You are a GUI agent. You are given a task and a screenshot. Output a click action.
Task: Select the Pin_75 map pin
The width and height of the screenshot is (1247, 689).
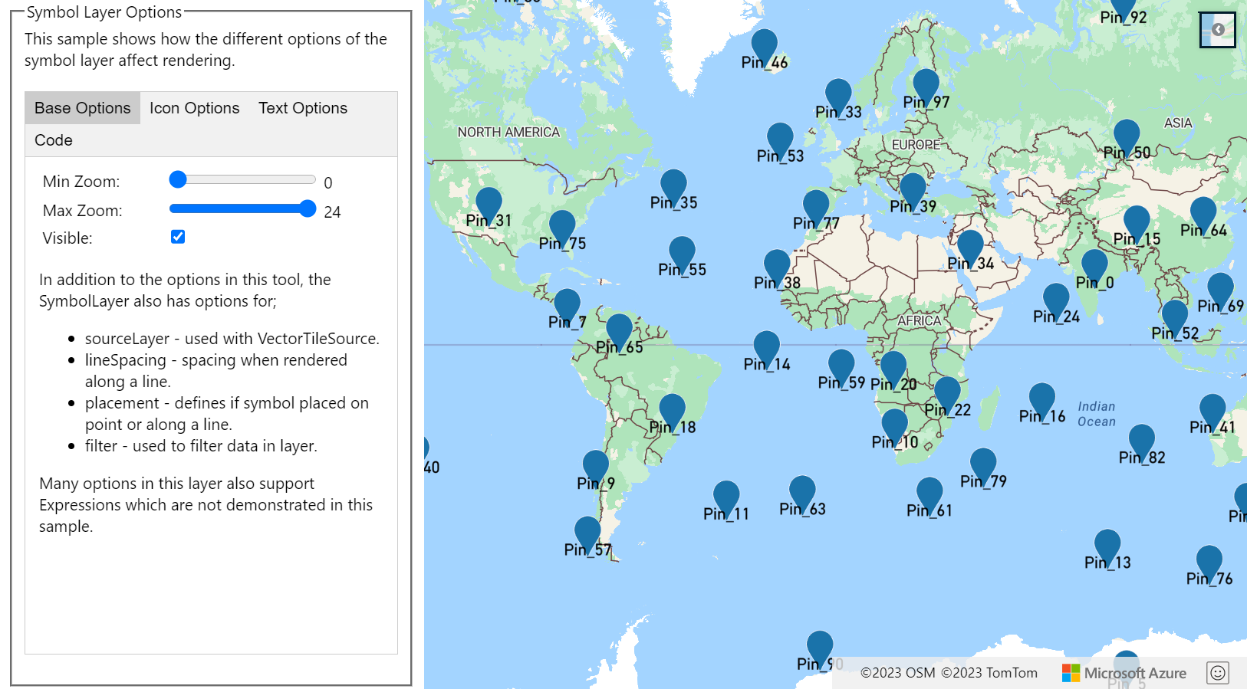click(x=562, y=227)
